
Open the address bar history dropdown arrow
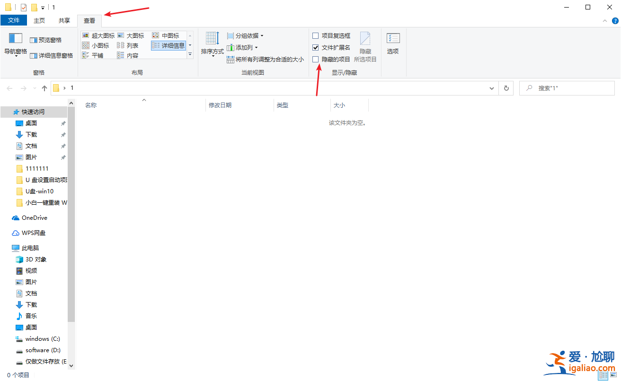tap(491, 88)
